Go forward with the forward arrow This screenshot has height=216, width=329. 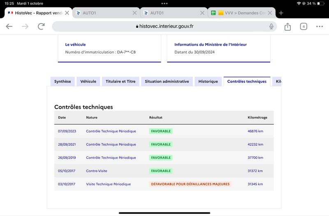tap(25, 26)
